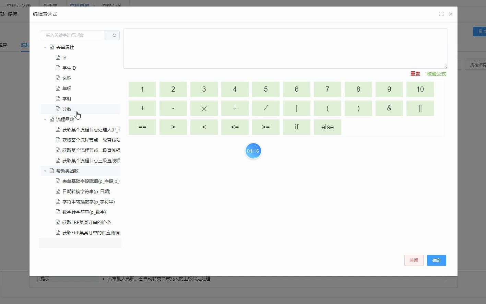Image resolution: width=486 pixels, height=304 pixels.
Task: Collapse the 流程函数 tree node
Action: pos(45,119)
